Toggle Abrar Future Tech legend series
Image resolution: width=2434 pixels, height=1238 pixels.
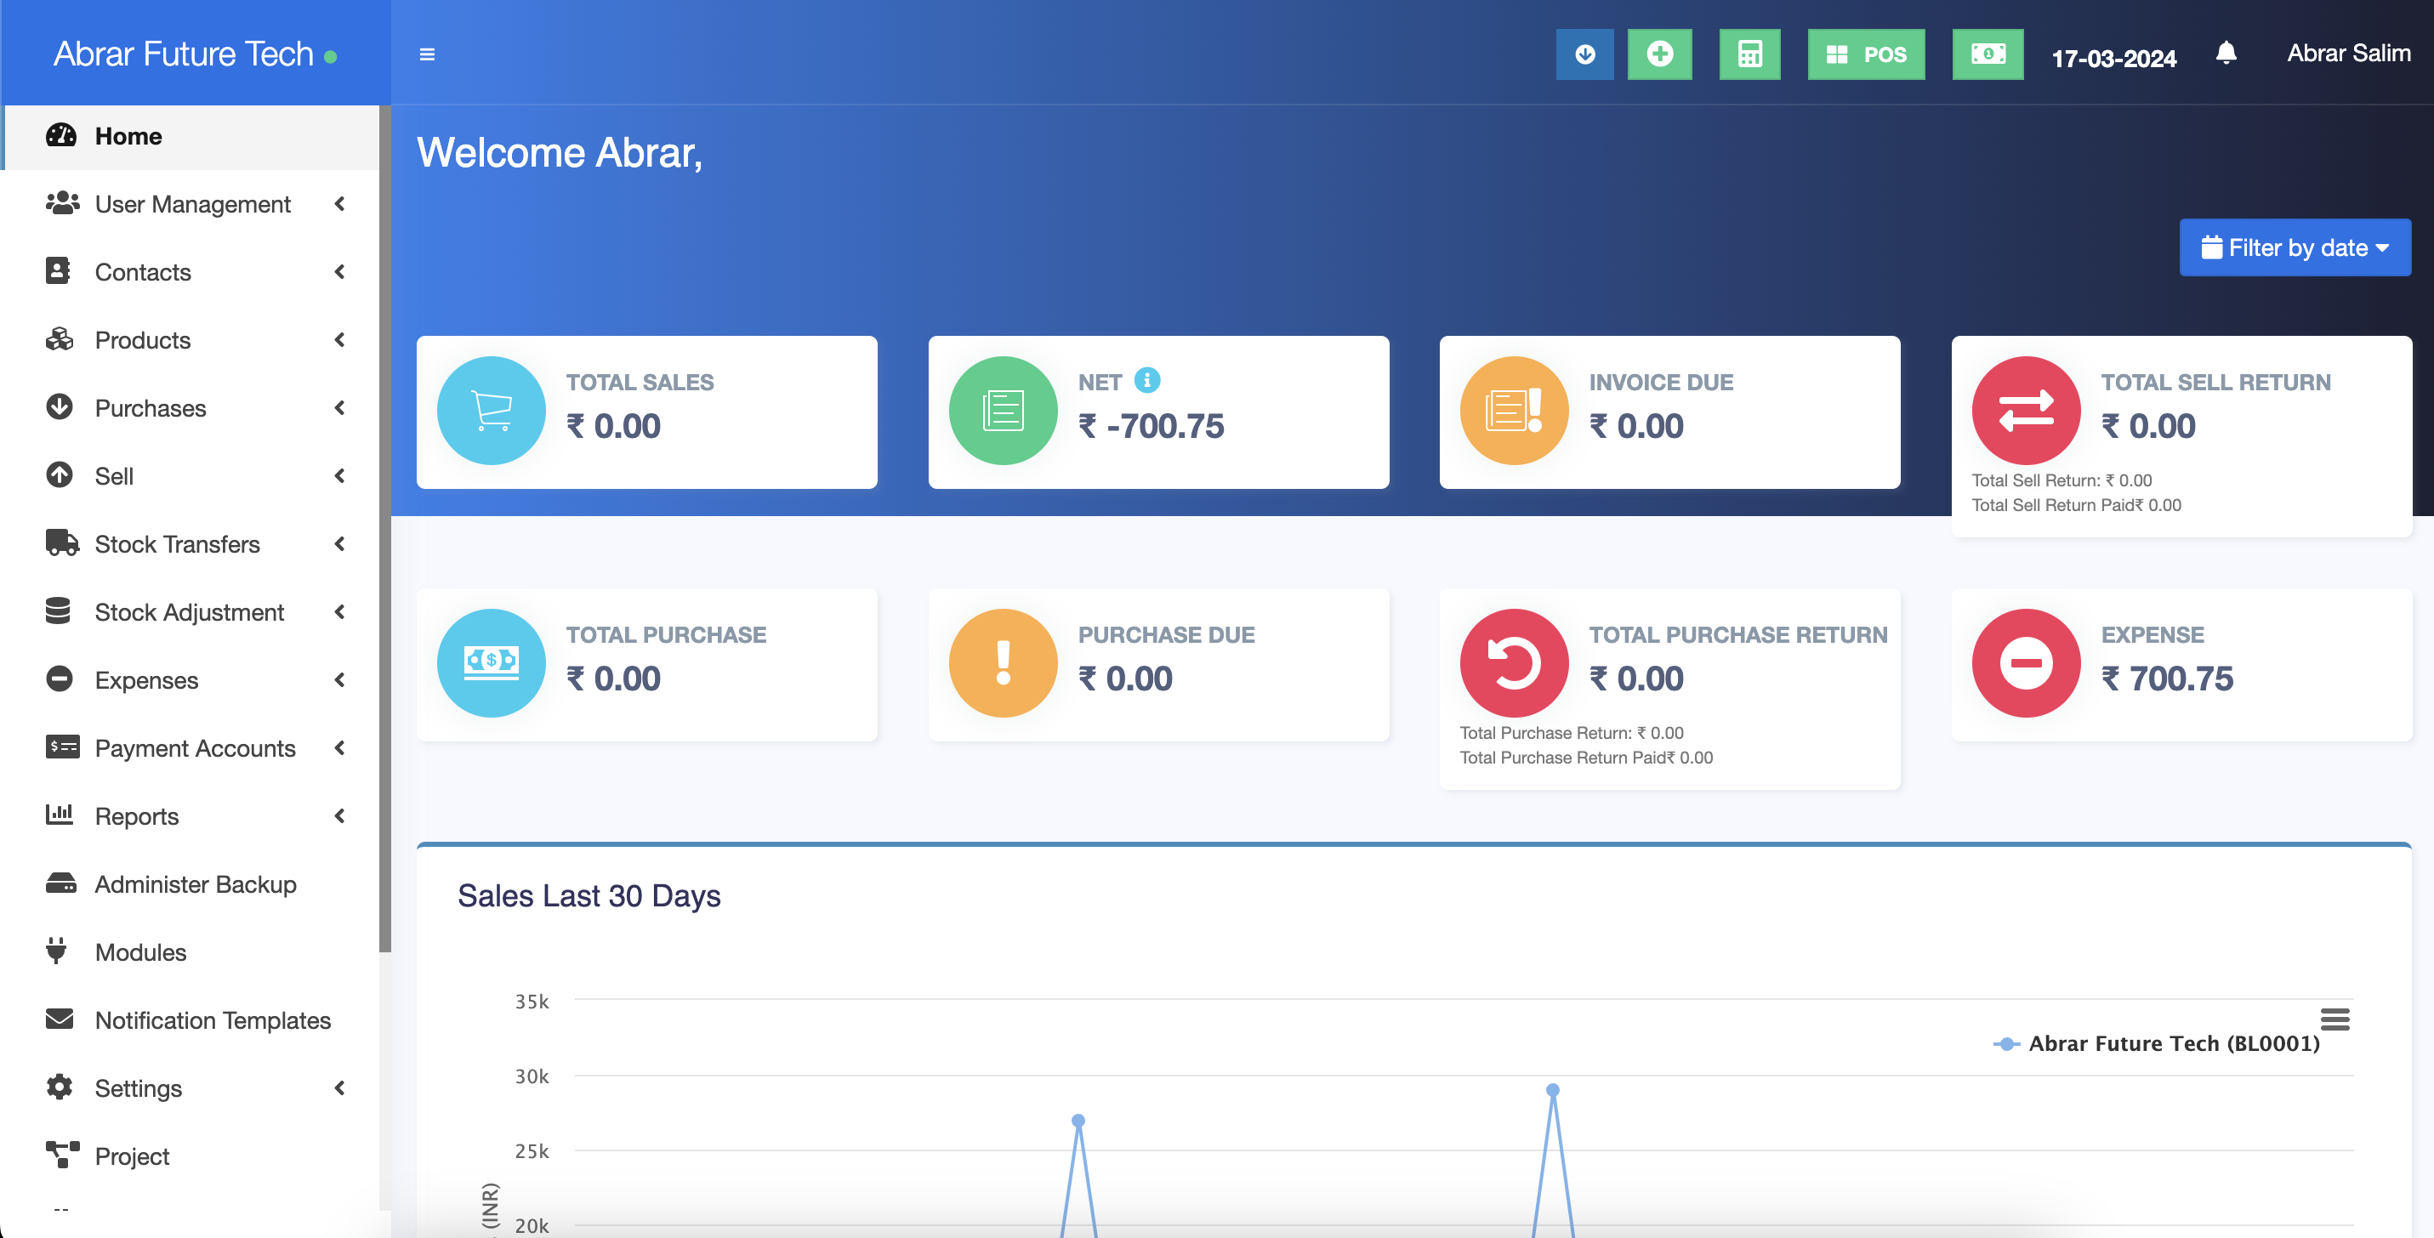(2172, 1043)
